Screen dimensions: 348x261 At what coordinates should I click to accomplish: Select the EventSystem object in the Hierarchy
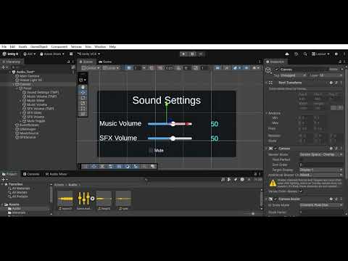(27, 125)
